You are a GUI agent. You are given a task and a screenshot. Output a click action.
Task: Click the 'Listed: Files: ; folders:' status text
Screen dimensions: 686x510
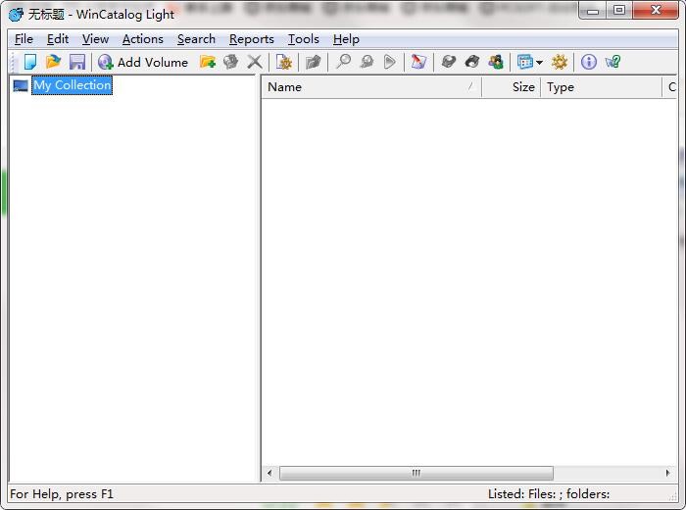549,494
